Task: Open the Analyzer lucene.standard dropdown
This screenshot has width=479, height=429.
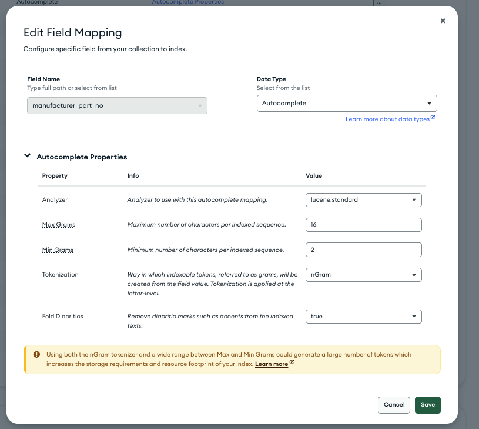Action: pos(363,200)
